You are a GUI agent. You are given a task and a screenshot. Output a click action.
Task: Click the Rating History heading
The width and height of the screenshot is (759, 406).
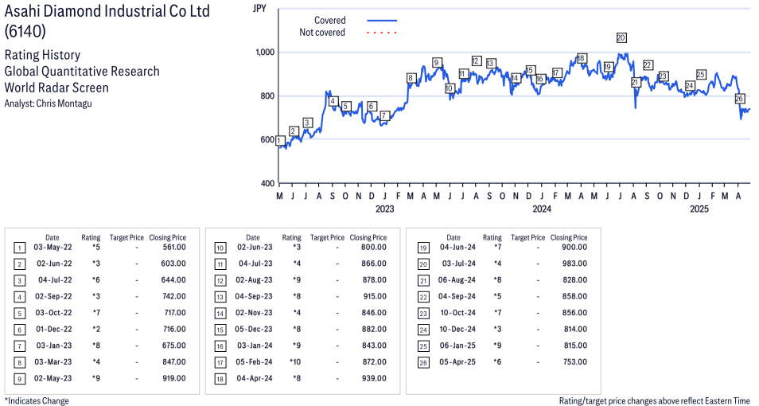click(42, 55)
